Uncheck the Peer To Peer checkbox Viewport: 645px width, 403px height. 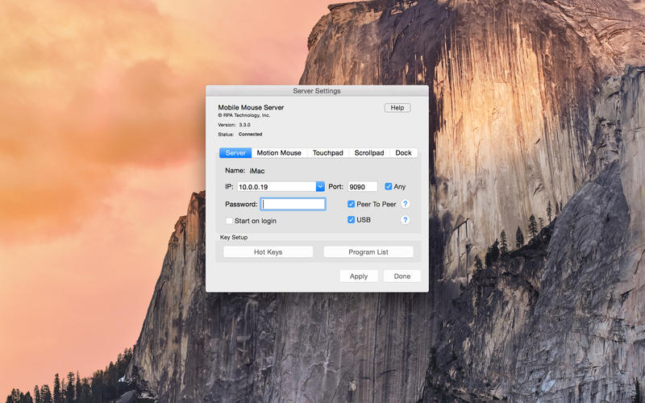click(351, 205)
